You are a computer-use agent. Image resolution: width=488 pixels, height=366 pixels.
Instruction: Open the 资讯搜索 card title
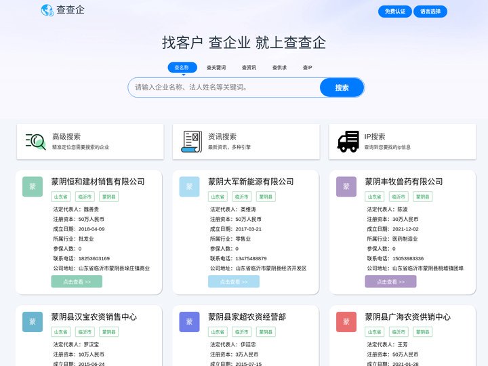tap(222, 137)
